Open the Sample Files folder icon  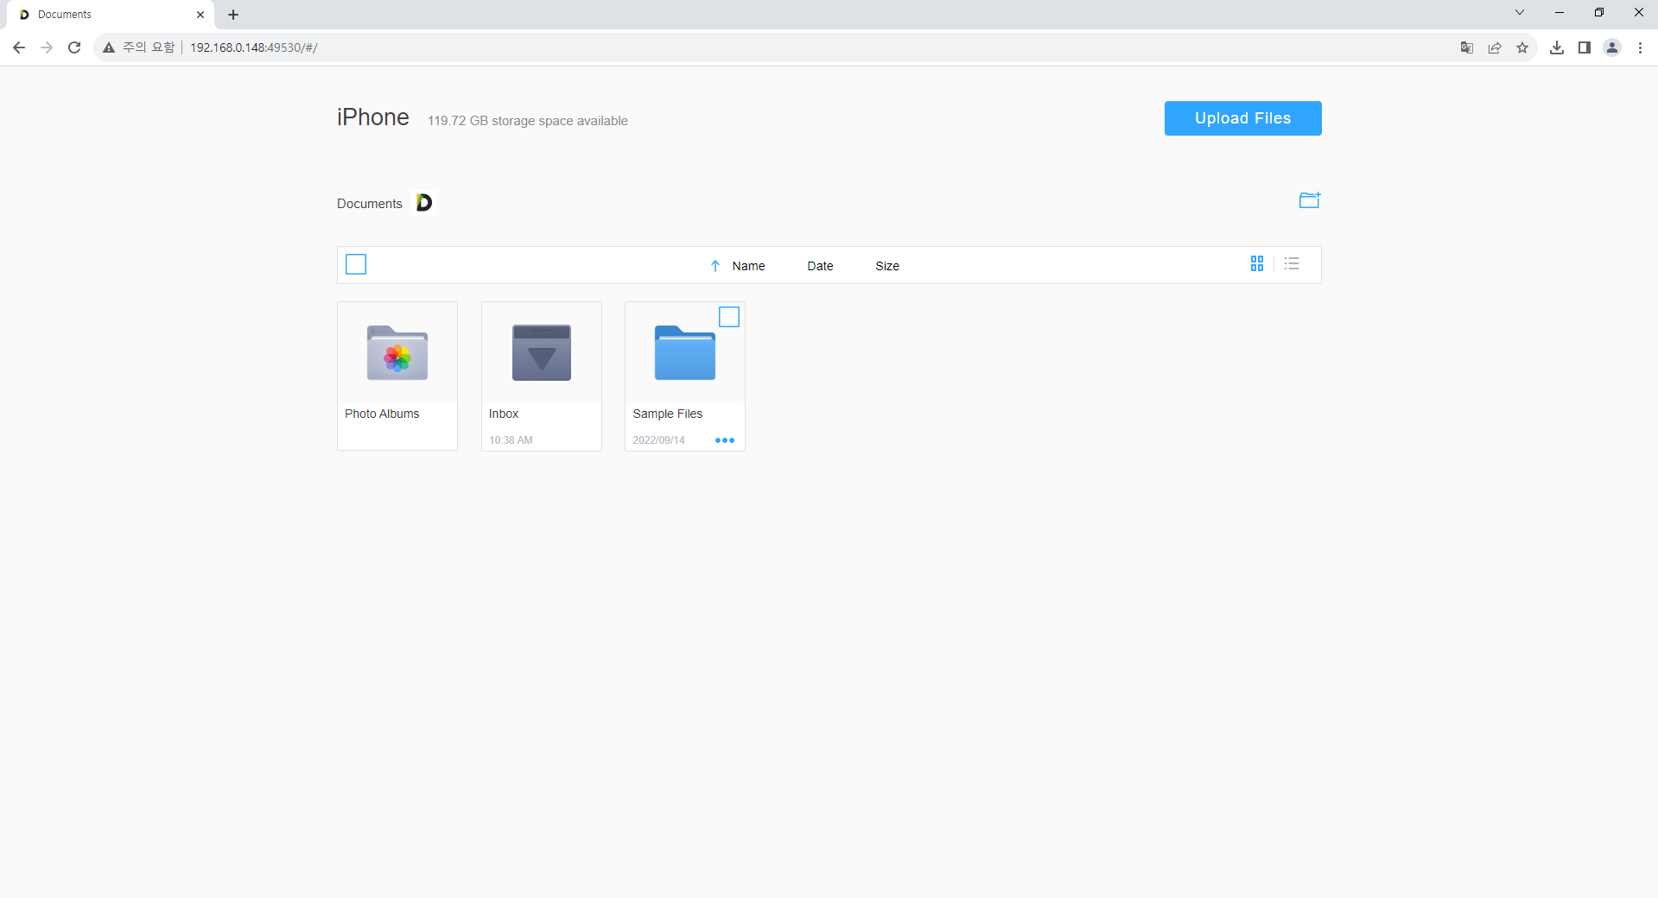pos(685,353)
